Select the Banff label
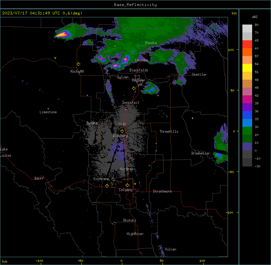This screenshot has width=271, height=265. tap(39, 178)
